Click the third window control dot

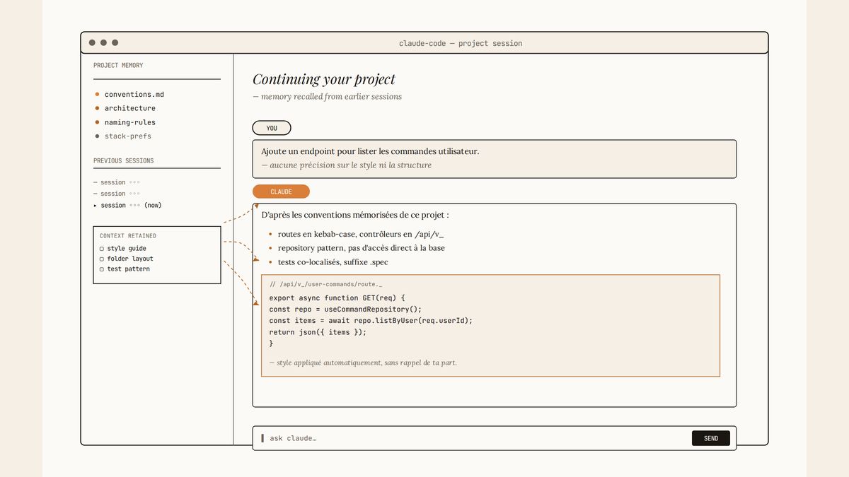pyautogui.click(x=115, y=42)
